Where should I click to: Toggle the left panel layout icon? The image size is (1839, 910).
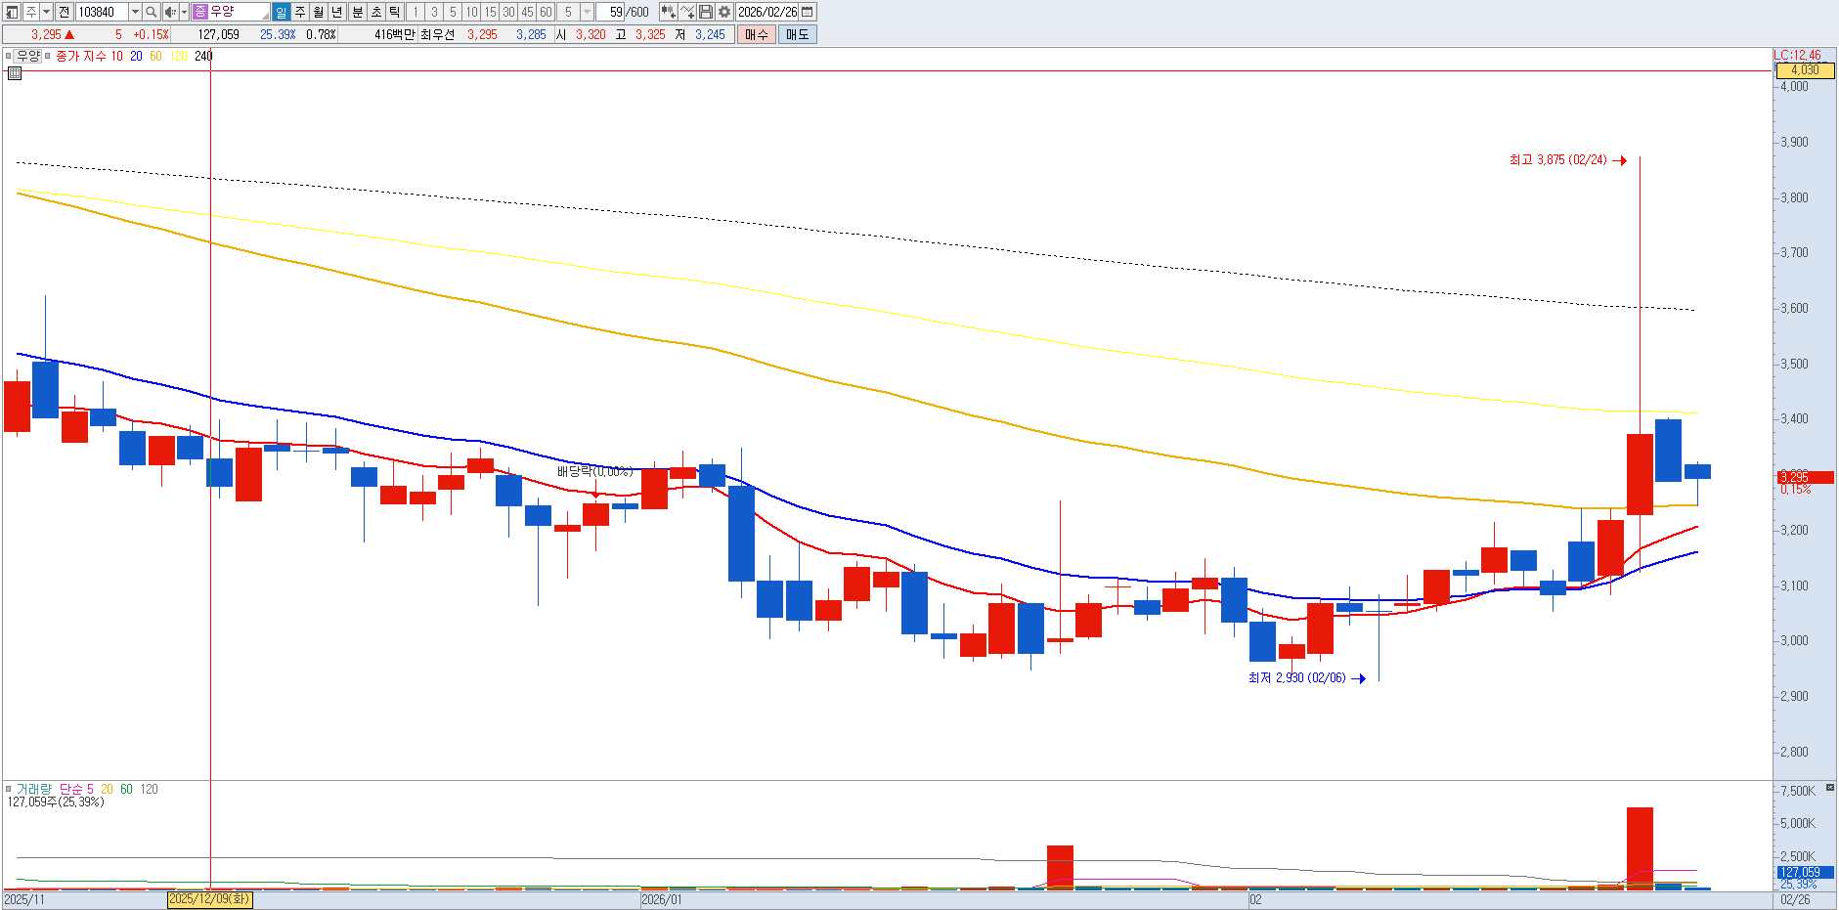12,12
